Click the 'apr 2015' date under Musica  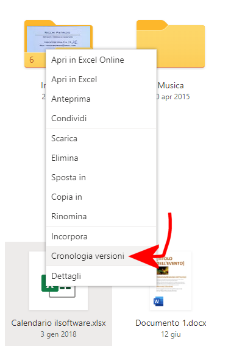(176, 97)
